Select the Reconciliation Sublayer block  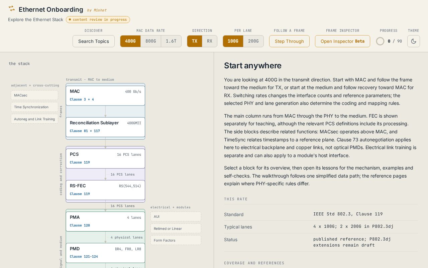point(105,127)
